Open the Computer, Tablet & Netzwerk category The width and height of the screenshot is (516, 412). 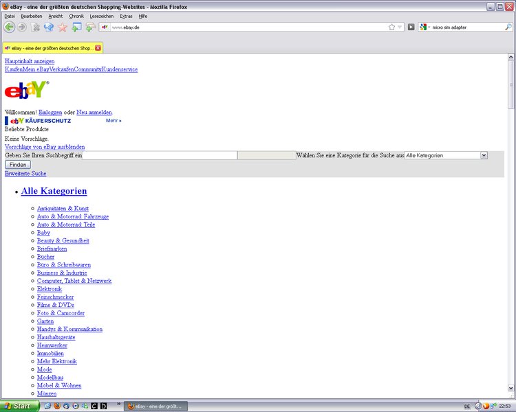point(74,281)
